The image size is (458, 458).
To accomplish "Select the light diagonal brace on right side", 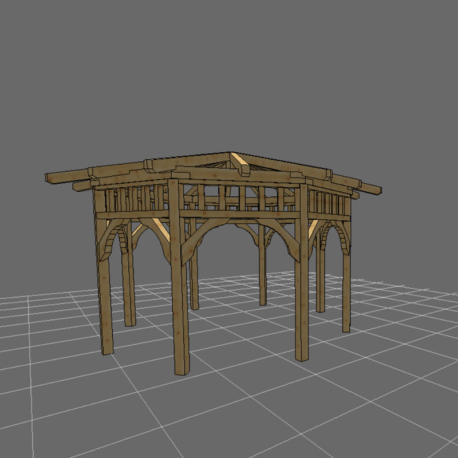I will point(313,230).
